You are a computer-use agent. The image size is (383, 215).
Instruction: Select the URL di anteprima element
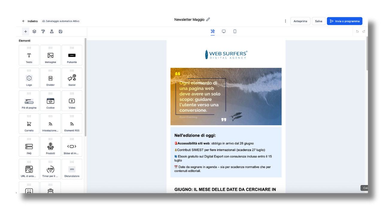tap(29, 169)
